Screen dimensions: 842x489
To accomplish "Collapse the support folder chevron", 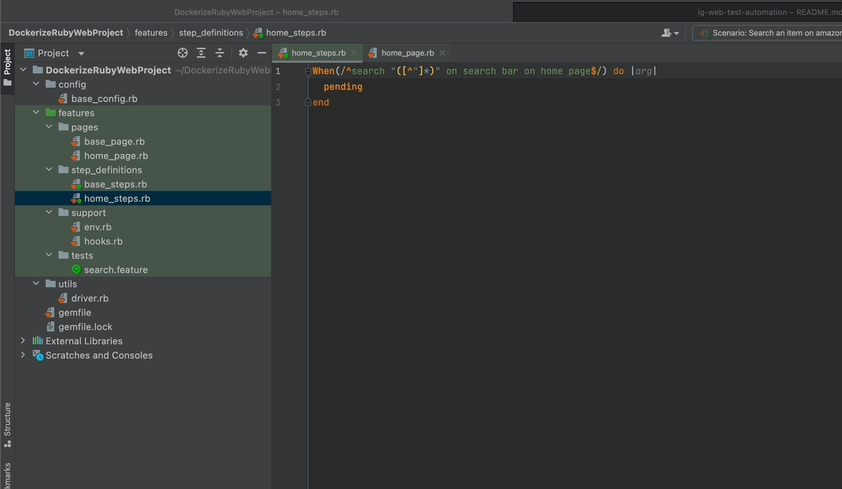I will click(49, 212).
